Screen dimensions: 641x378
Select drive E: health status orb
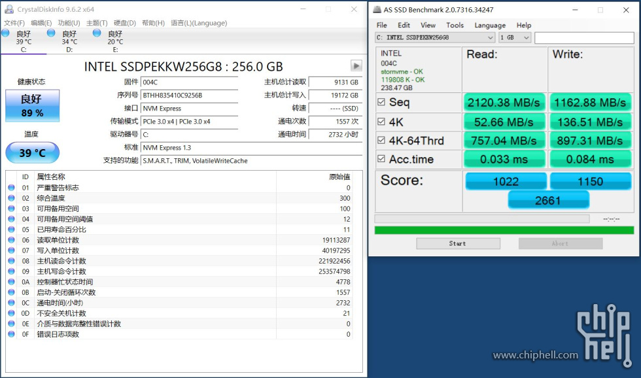coord(97,33)
